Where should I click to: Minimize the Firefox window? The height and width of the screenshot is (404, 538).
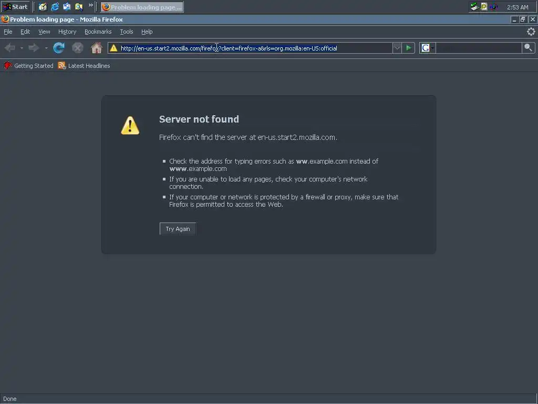[514, 19]
